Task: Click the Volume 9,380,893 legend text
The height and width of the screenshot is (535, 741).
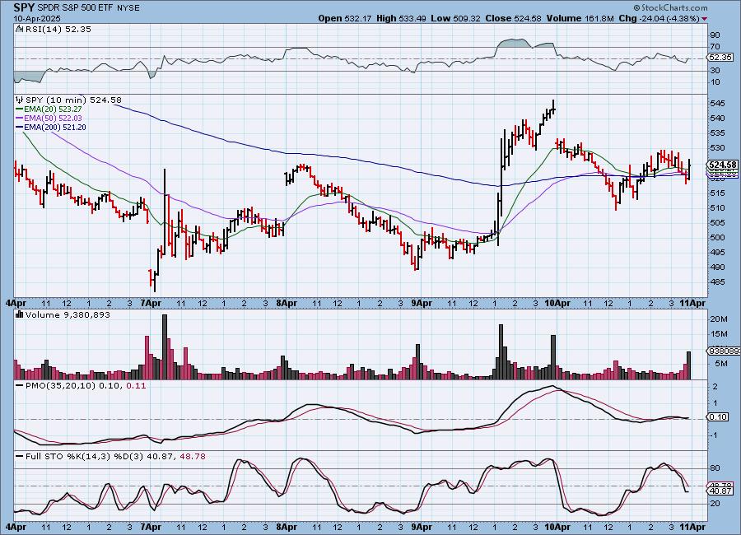Action: click(x=68, y=314)
